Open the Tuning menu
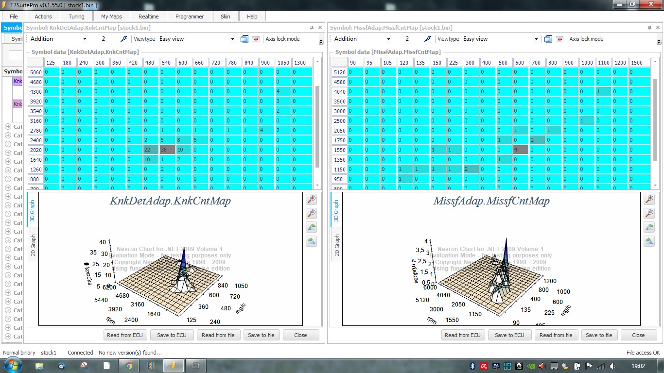Screen dimensions: 664x373 coord(76,17)
